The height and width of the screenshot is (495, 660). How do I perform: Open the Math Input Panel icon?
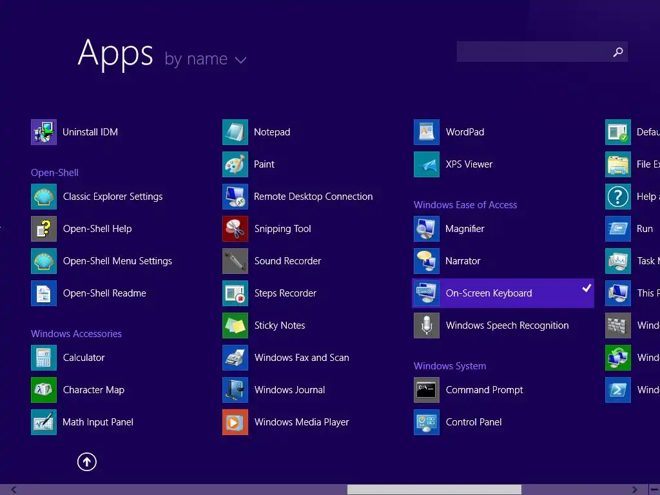click(x=44, y=422)
